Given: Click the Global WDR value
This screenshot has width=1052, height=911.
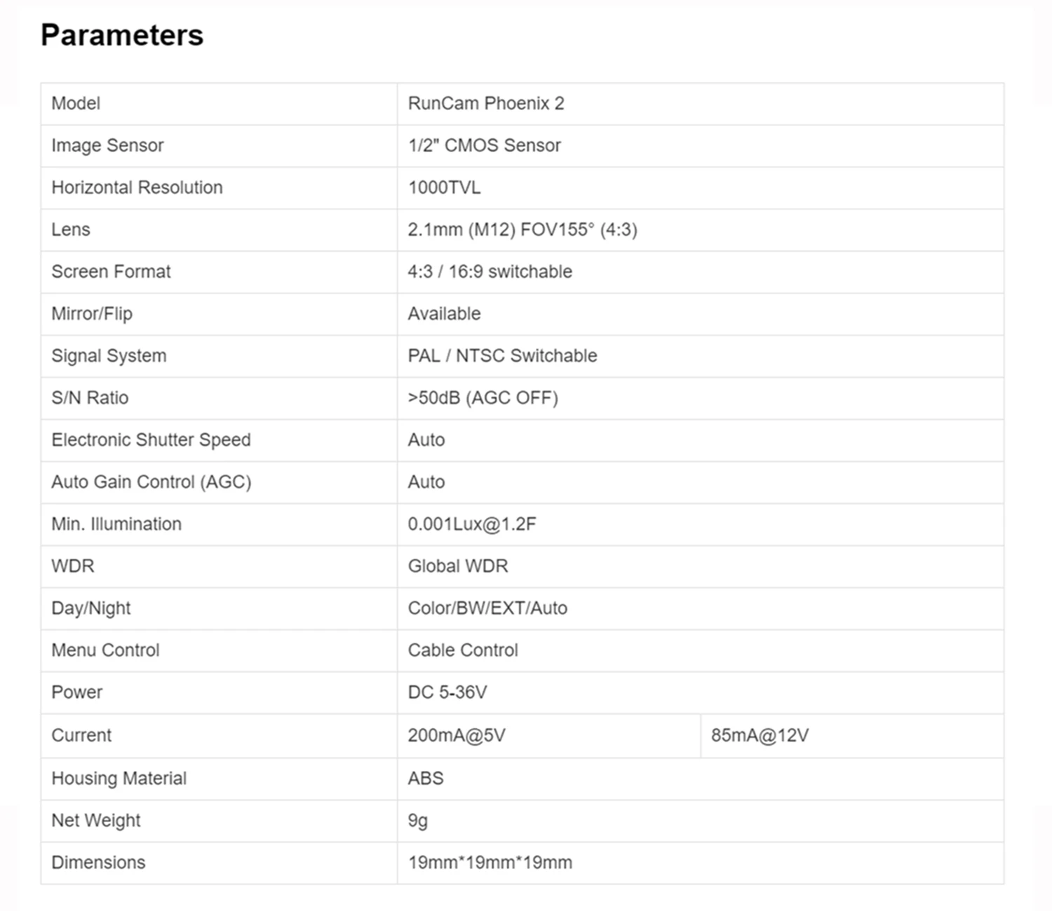Looking at the screenshot, I should point(458,566).
